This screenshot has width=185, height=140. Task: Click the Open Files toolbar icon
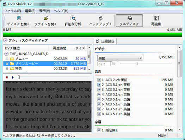(x=46, y=18)
